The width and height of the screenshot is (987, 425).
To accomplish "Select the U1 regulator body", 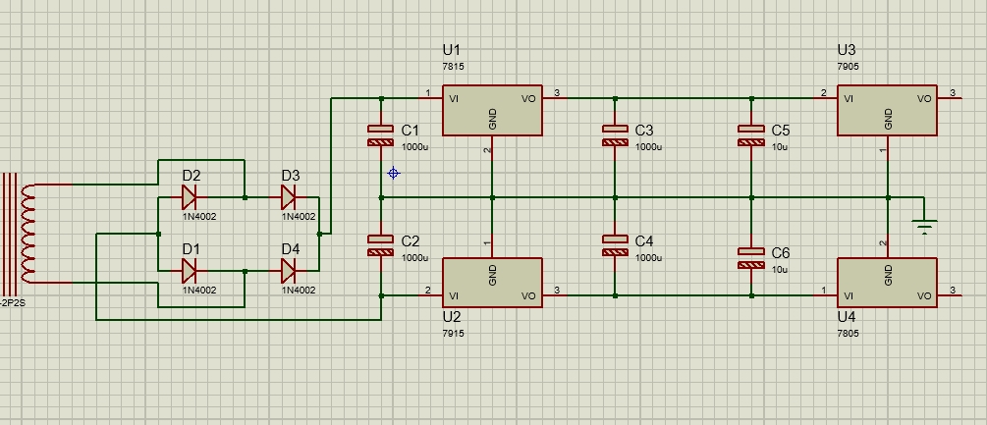I will coord(492,111).
